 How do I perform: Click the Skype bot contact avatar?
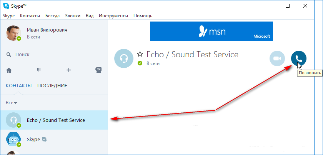13,139
